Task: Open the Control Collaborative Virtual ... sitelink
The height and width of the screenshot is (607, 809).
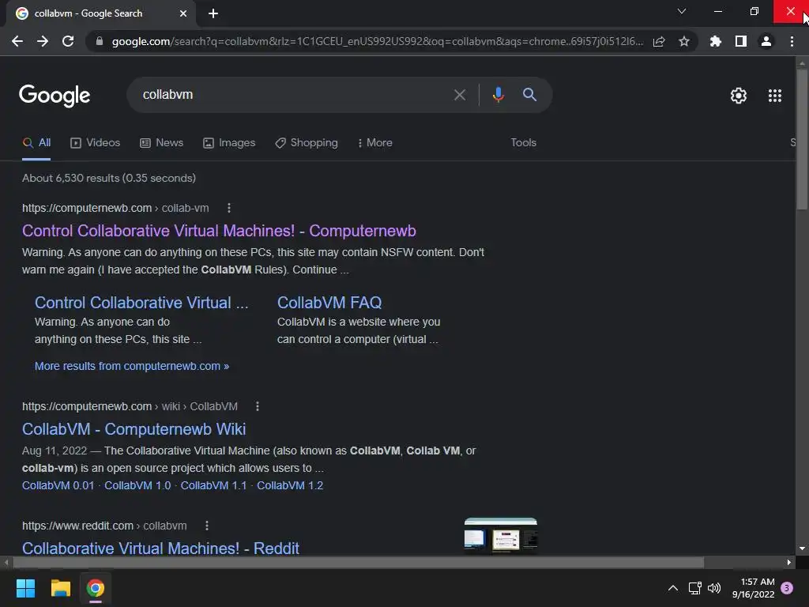Action: [141, 303]
